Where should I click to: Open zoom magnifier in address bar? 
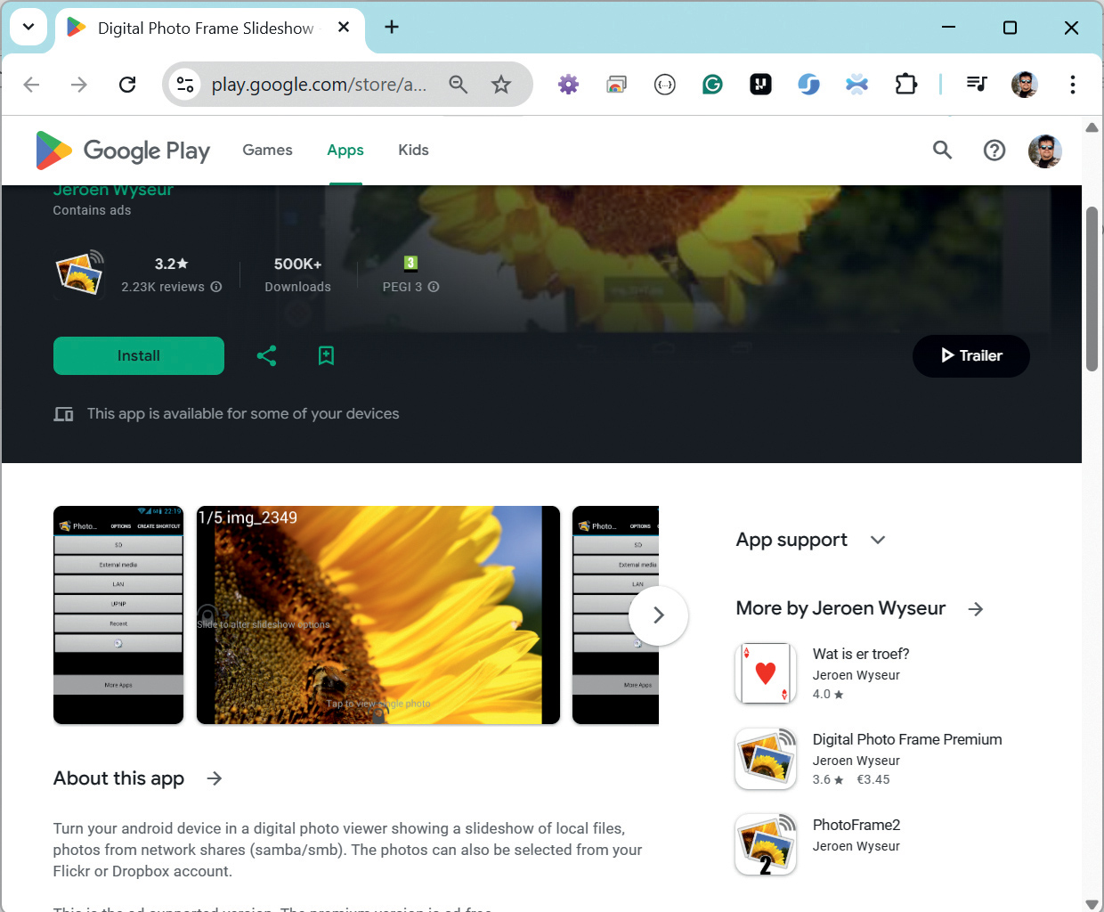coord(458,85)
